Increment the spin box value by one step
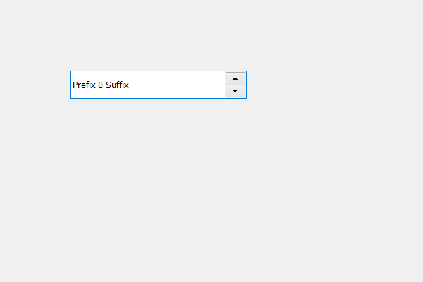423x282 pixels. click(x=235, y=78)
